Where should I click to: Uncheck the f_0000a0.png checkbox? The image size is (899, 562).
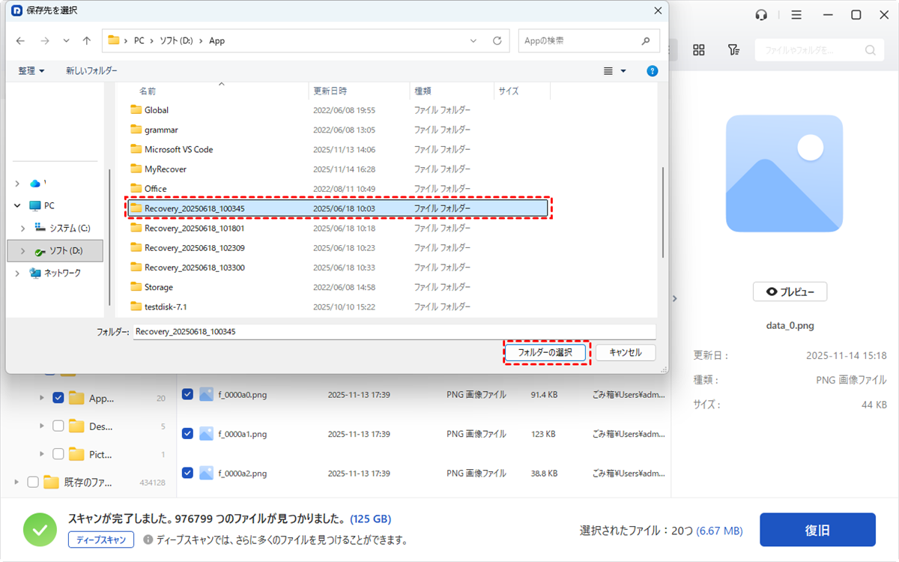(x=187, y=394)
